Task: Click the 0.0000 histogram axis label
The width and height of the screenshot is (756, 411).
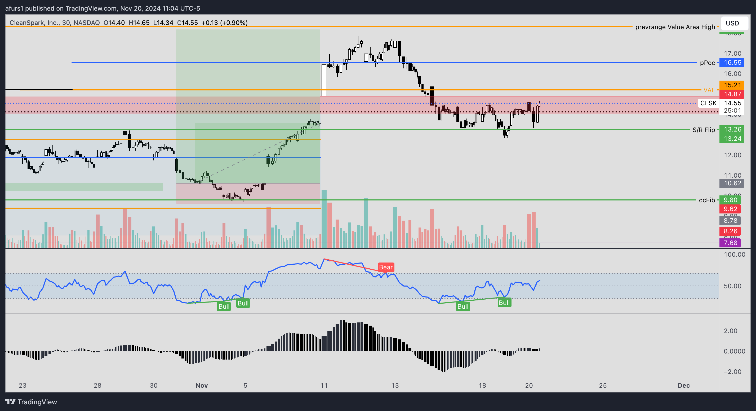Action: (x=734, y=351)
